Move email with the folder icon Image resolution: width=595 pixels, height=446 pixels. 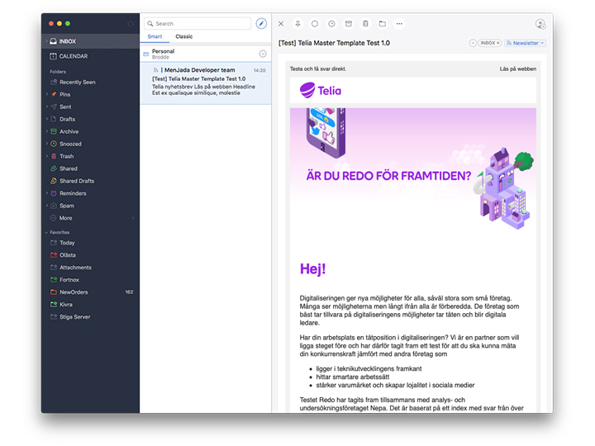point(382,23)
